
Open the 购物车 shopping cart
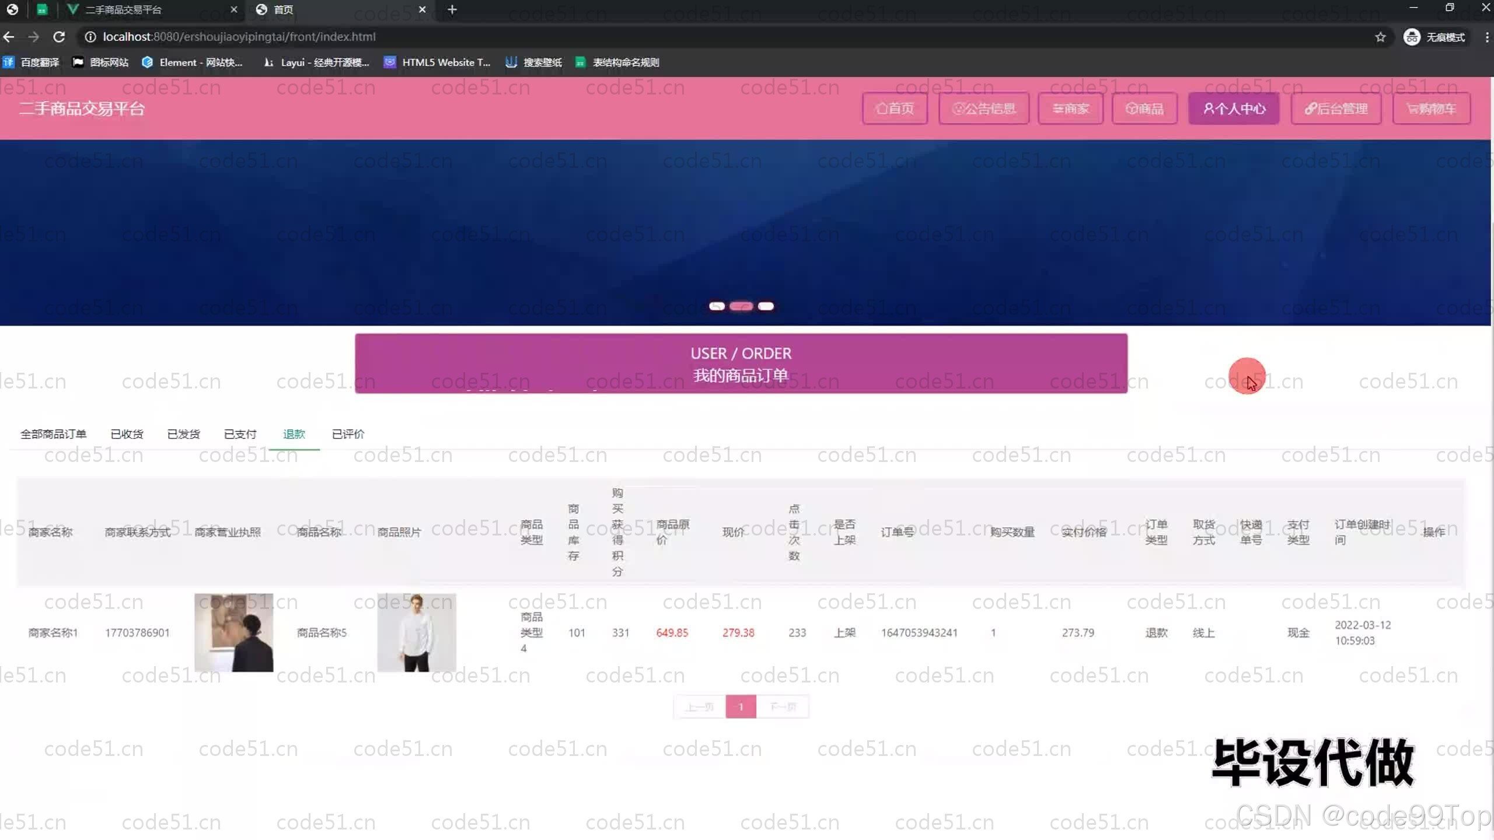pos(1431,108)
